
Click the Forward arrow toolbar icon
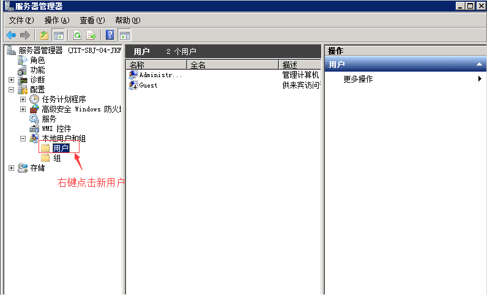tap(25, 35)
